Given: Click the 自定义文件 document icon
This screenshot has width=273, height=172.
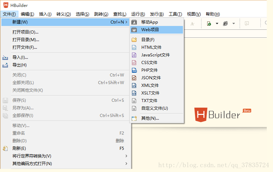Looking at the screenshot, I should [x=134, y=108].
